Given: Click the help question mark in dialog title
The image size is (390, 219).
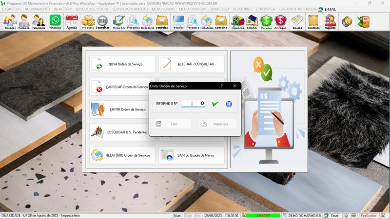Looking at the screenshot, I should 222,86.
